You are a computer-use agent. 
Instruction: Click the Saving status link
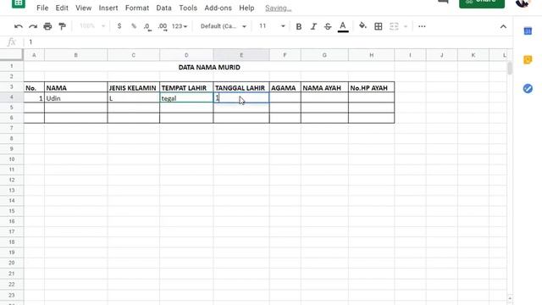click(x=279, y=8)
